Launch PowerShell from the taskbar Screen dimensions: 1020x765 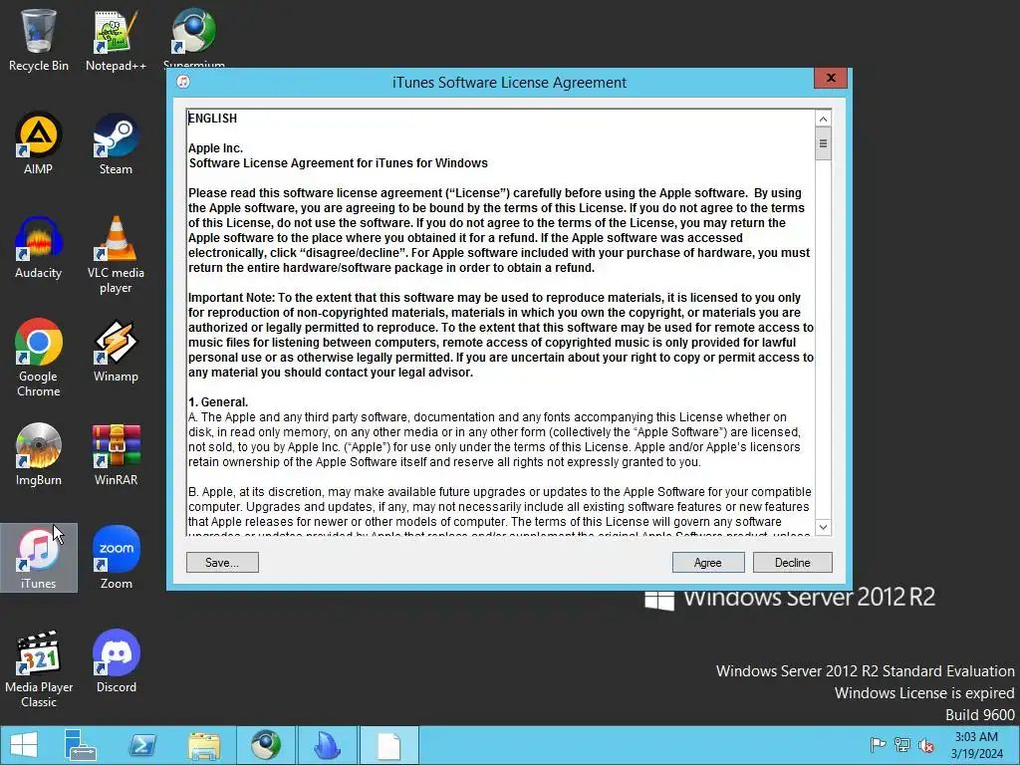[142, 745]
